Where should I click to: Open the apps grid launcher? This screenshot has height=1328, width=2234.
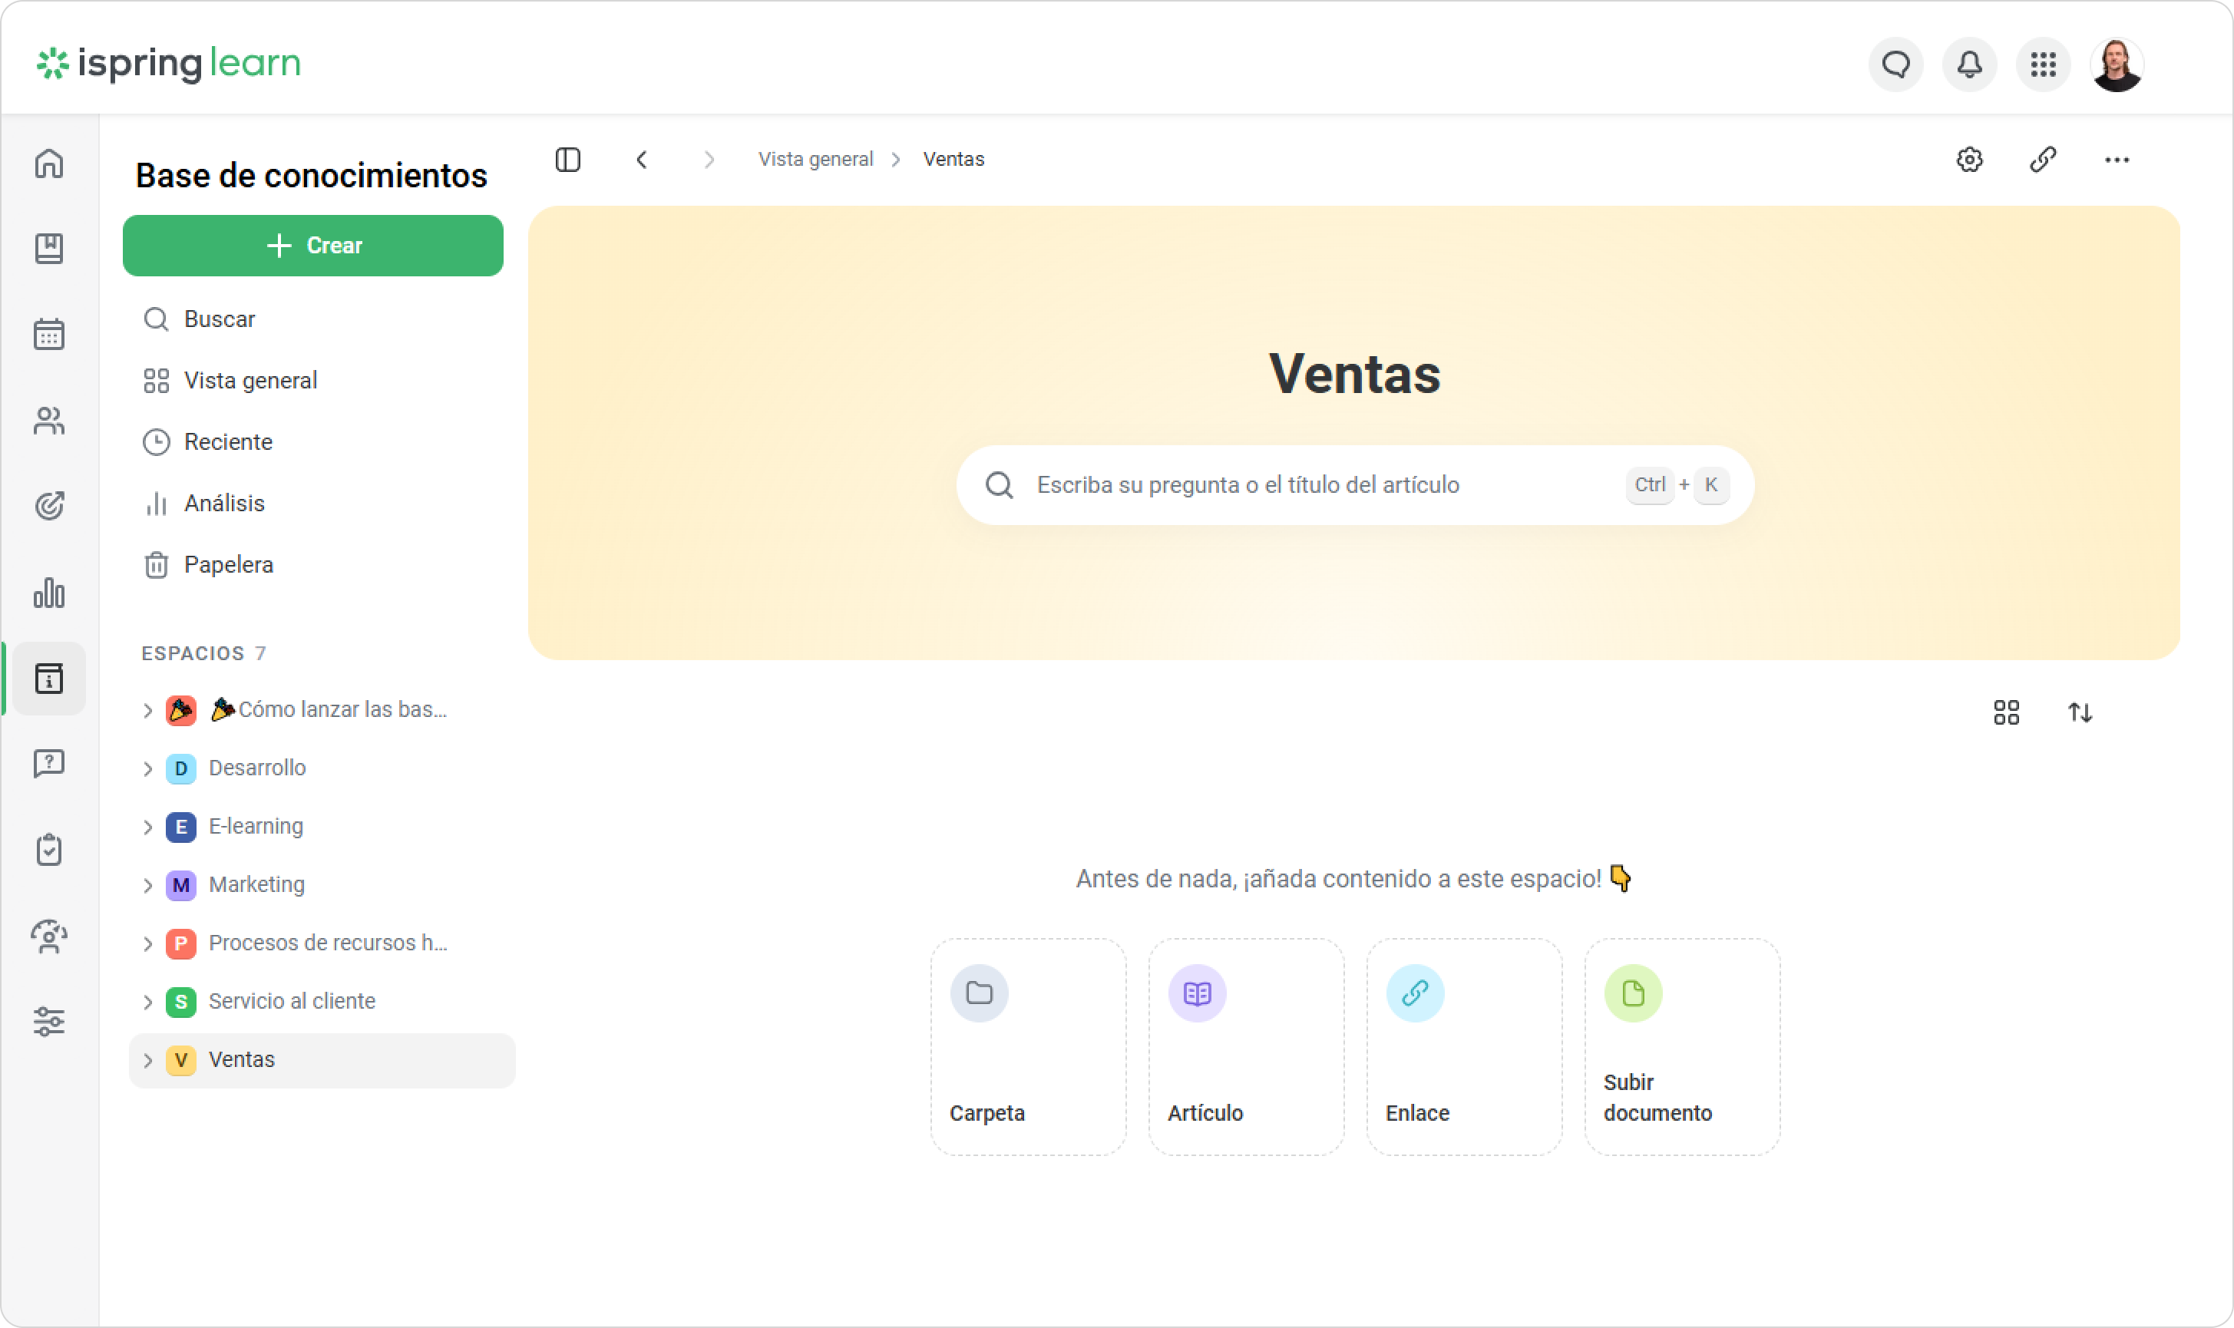tap(2043, 64)
